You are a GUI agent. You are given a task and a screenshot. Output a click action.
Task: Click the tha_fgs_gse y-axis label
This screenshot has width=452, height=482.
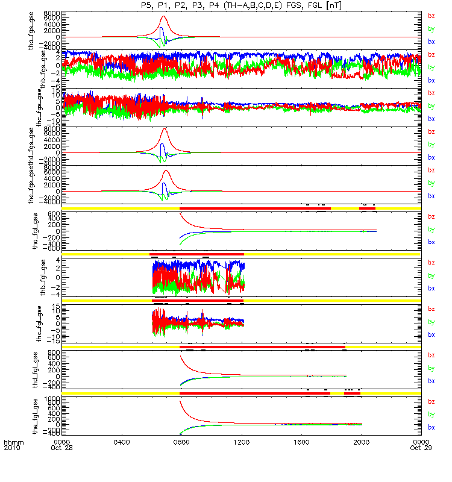pos(31,31)
